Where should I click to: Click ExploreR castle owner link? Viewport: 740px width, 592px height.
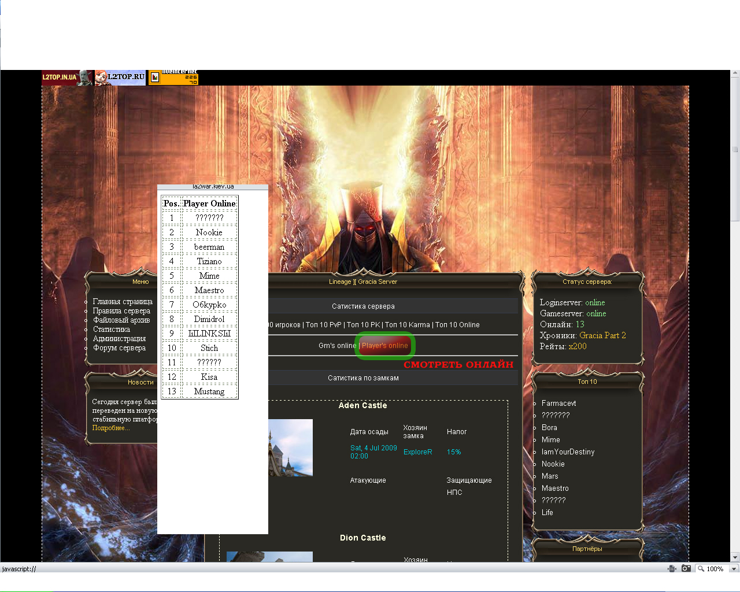click(417, 452)
